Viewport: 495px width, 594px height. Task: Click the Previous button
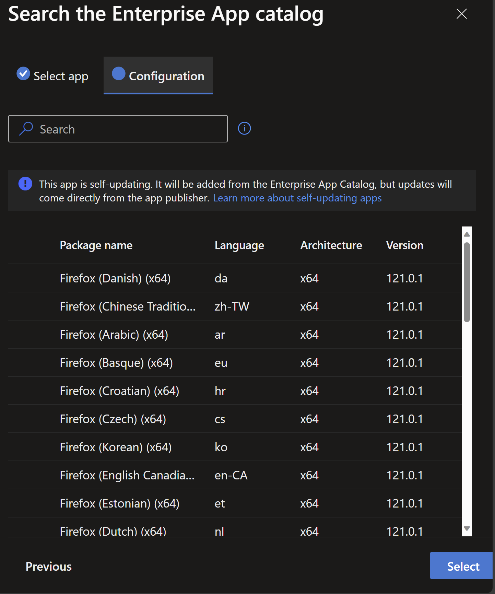pyautogui.click(x=49, y=566)
